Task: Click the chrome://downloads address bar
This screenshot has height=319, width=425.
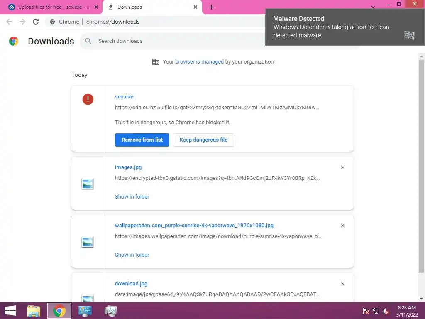Action: click(113, 22)
